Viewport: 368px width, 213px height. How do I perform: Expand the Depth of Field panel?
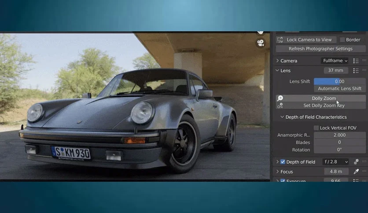(277, 162)
